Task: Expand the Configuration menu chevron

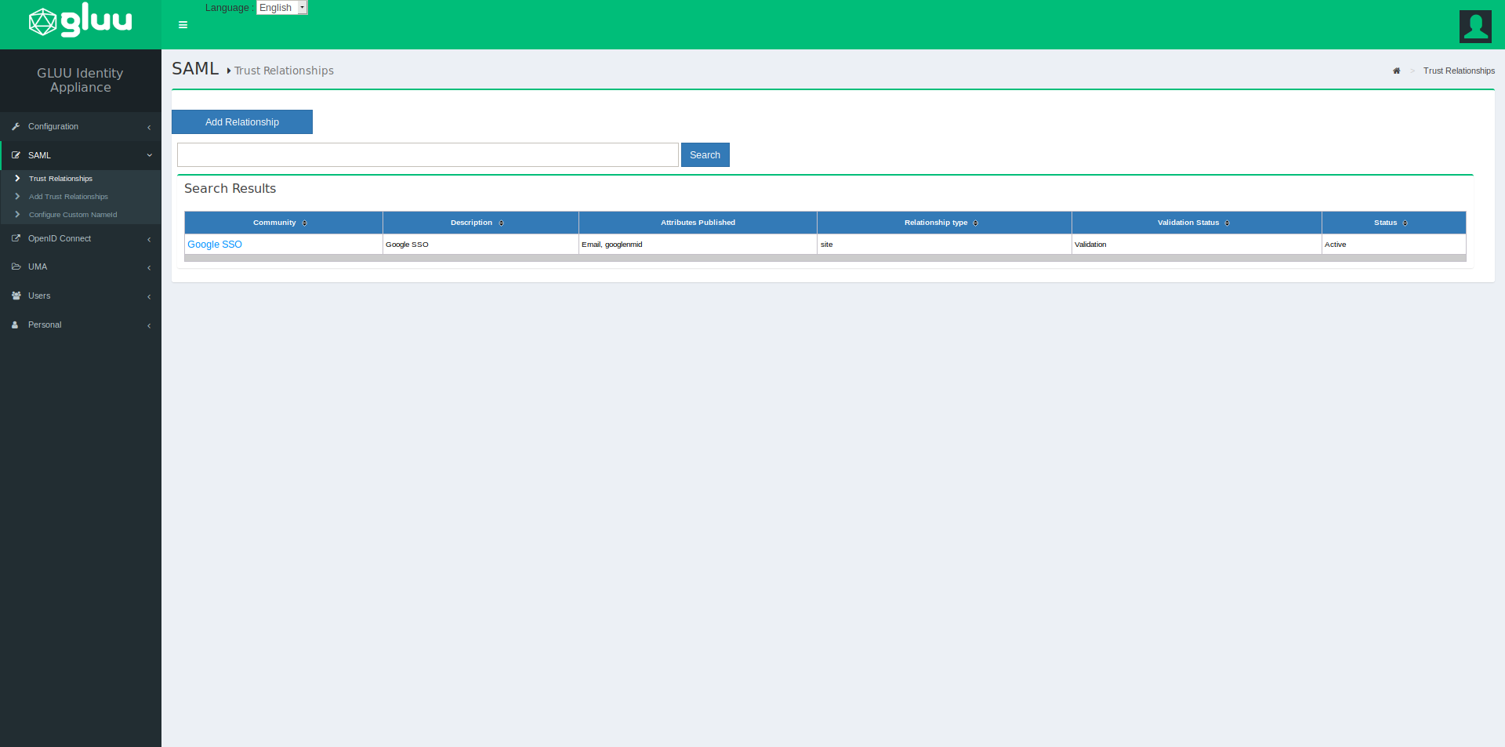Action: (149, 128)
